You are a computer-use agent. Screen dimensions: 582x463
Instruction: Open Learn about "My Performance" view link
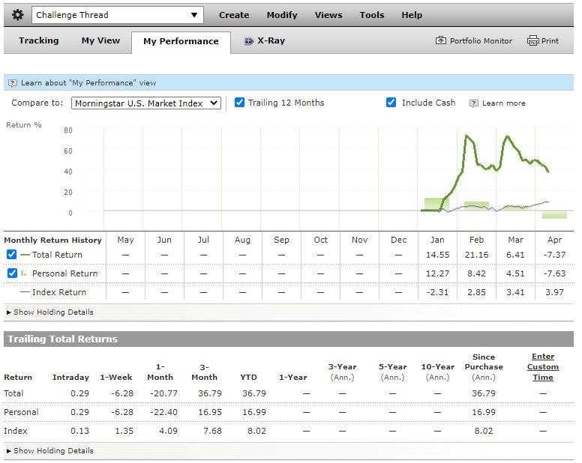(88, 83)
